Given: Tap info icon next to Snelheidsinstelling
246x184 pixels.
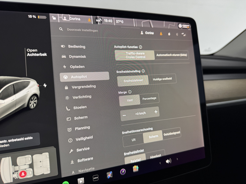Looking at the screenshot, I should click(x=143, y=71).
